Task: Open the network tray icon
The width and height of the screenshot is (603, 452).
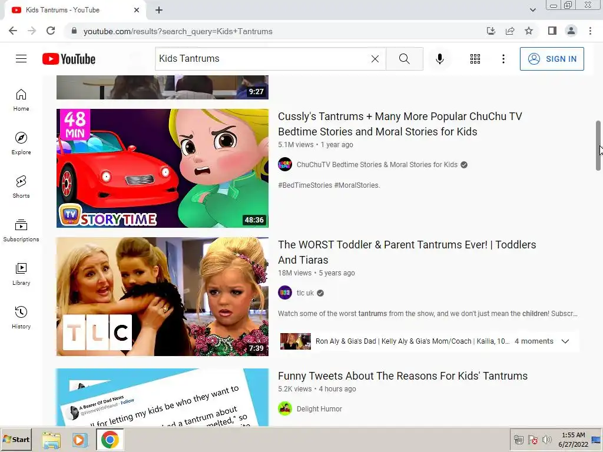Action: pos(519,439)
